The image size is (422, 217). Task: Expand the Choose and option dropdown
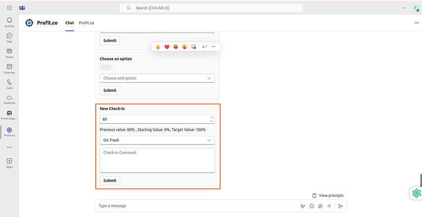[x=157, y=78]
